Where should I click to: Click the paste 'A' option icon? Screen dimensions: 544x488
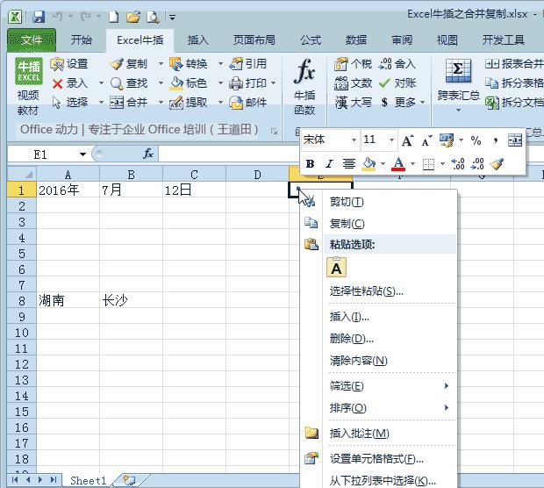click(x=336, y=267)
